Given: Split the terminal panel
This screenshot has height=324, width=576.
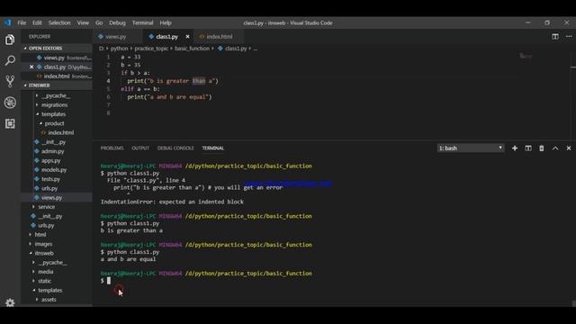Looking at the screenshot, I should click(x=528, y=148).
